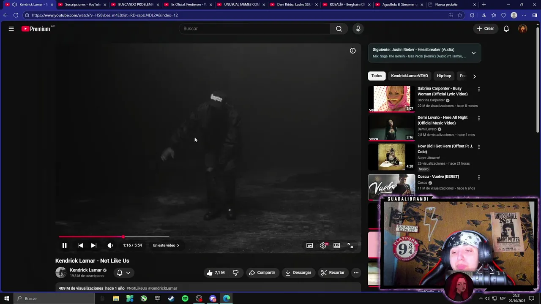Screen dimensions: 541x304
Task: Open Epic Games launcher from taskbar
Action: (x=157, y=299)
